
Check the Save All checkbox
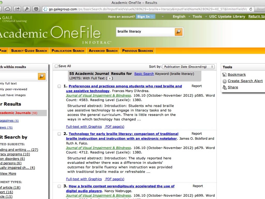[56, 66]
